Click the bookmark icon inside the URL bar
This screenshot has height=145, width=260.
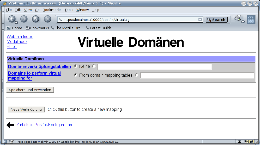coord(60,20)
